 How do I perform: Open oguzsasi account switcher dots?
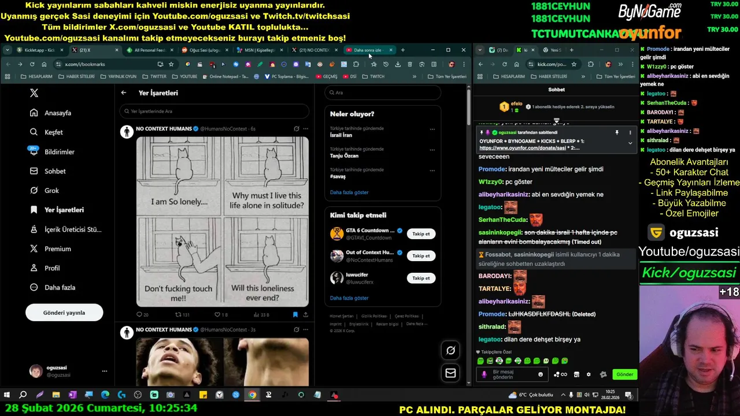pos(105,371)
